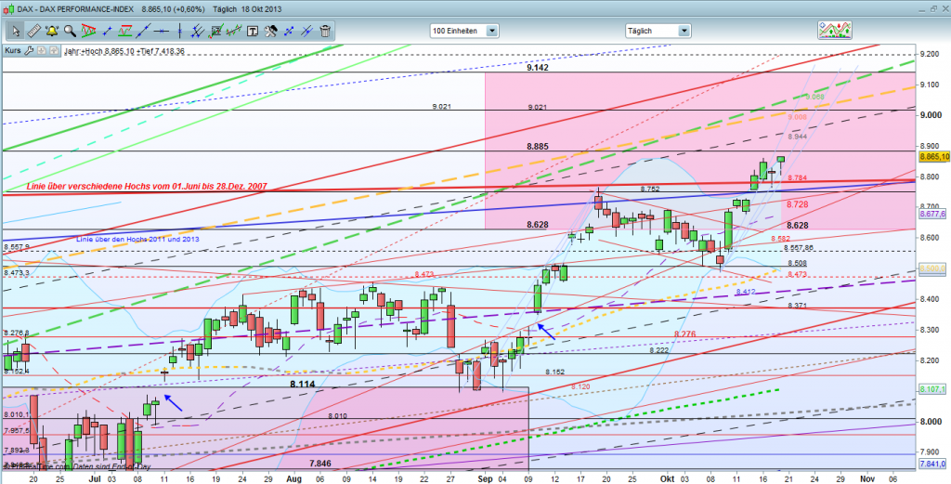Viewport: 951px width, 484px height.
Task: Select the crossed blue lines tool
Action: point(306,30)
